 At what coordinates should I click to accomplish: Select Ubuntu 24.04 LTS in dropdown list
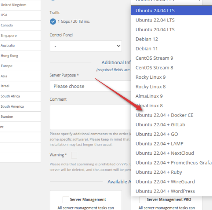(x=172, y=11)
